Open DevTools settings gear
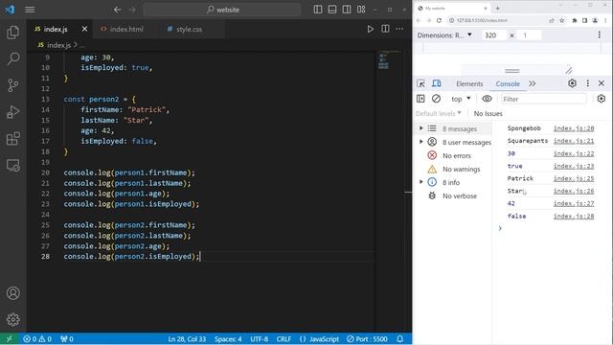Image resolution: width=613 pixels, height=345 pixels. click(572, 83)
